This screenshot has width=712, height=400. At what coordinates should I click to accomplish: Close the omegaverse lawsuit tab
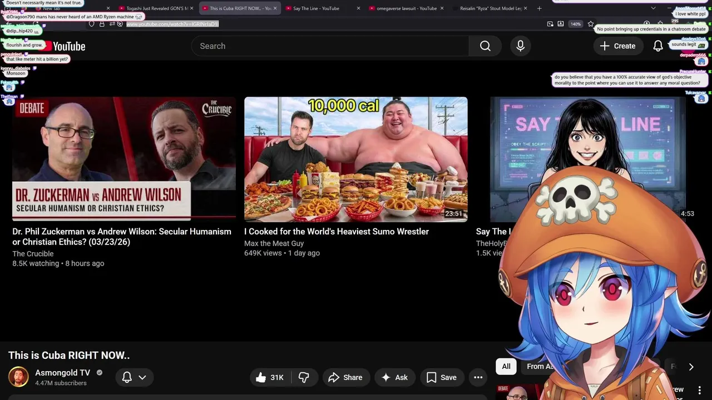point(442,8)
